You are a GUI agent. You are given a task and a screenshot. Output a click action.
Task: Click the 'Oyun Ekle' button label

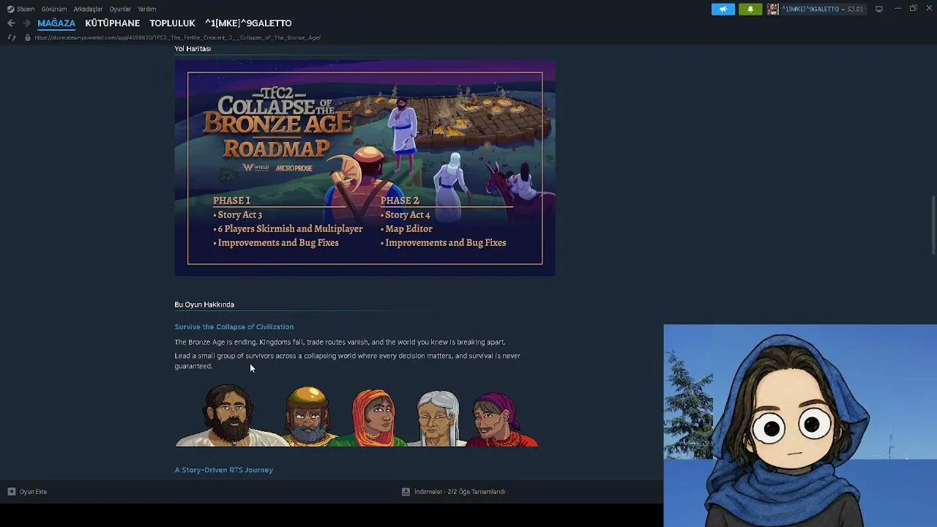33,492
